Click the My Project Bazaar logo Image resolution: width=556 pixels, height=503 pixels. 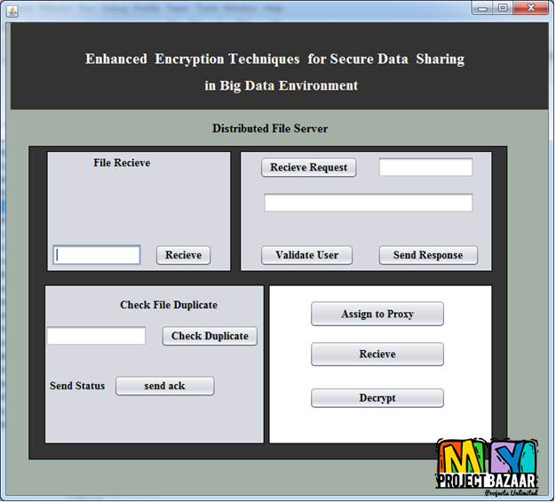coord(486,467)
